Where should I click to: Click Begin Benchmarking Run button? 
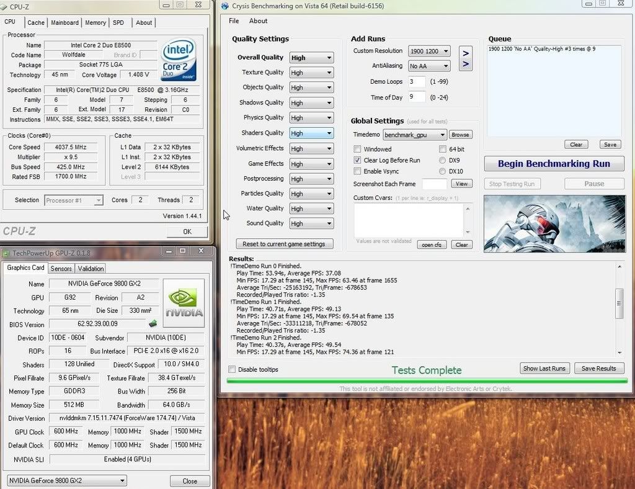click(554, 164)
